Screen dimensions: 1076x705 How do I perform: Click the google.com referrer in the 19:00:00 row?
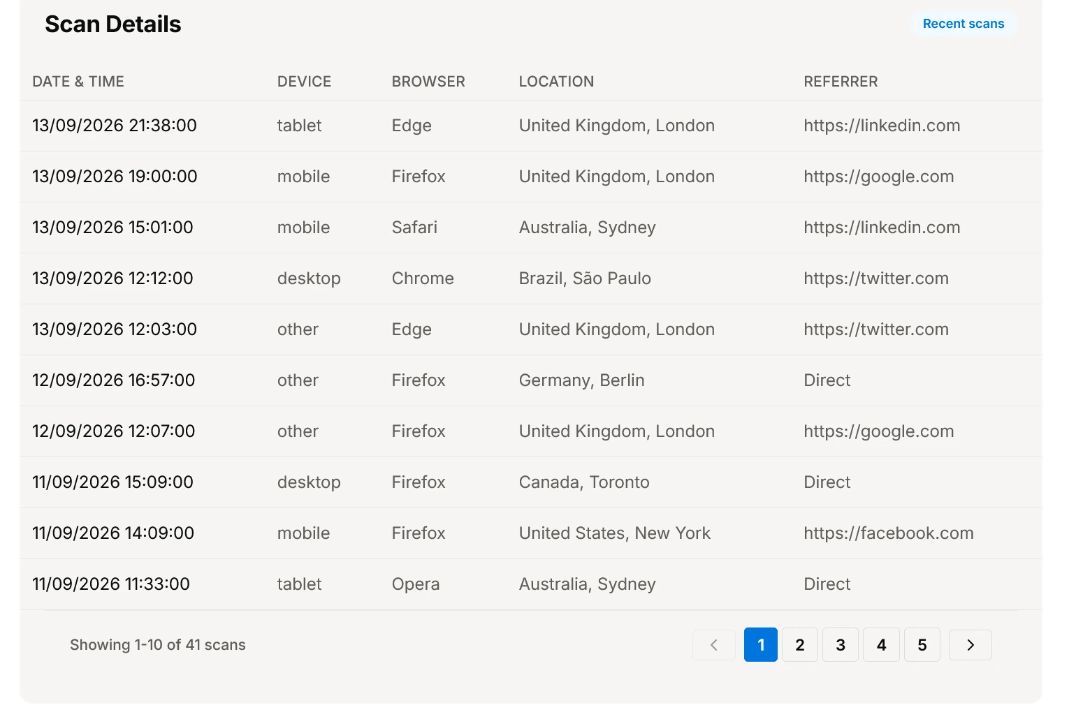click(879, 177)
